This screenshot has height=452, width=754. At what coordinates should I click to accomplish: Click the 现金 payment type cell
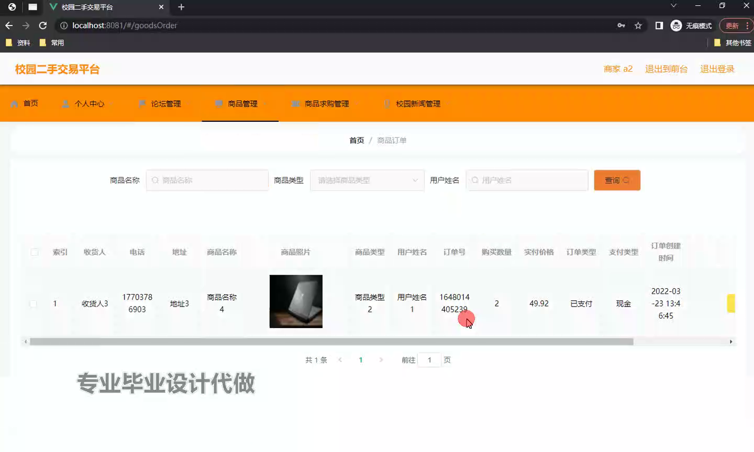coord(624,303)
